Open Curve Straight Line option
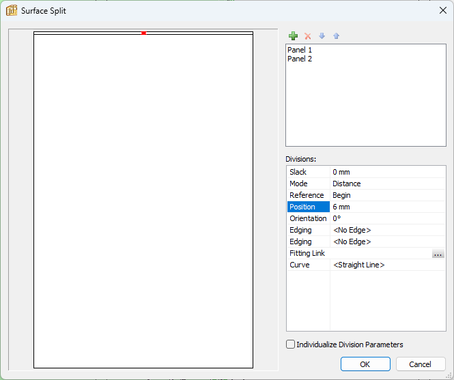454x380 pixels. [387, 265]
